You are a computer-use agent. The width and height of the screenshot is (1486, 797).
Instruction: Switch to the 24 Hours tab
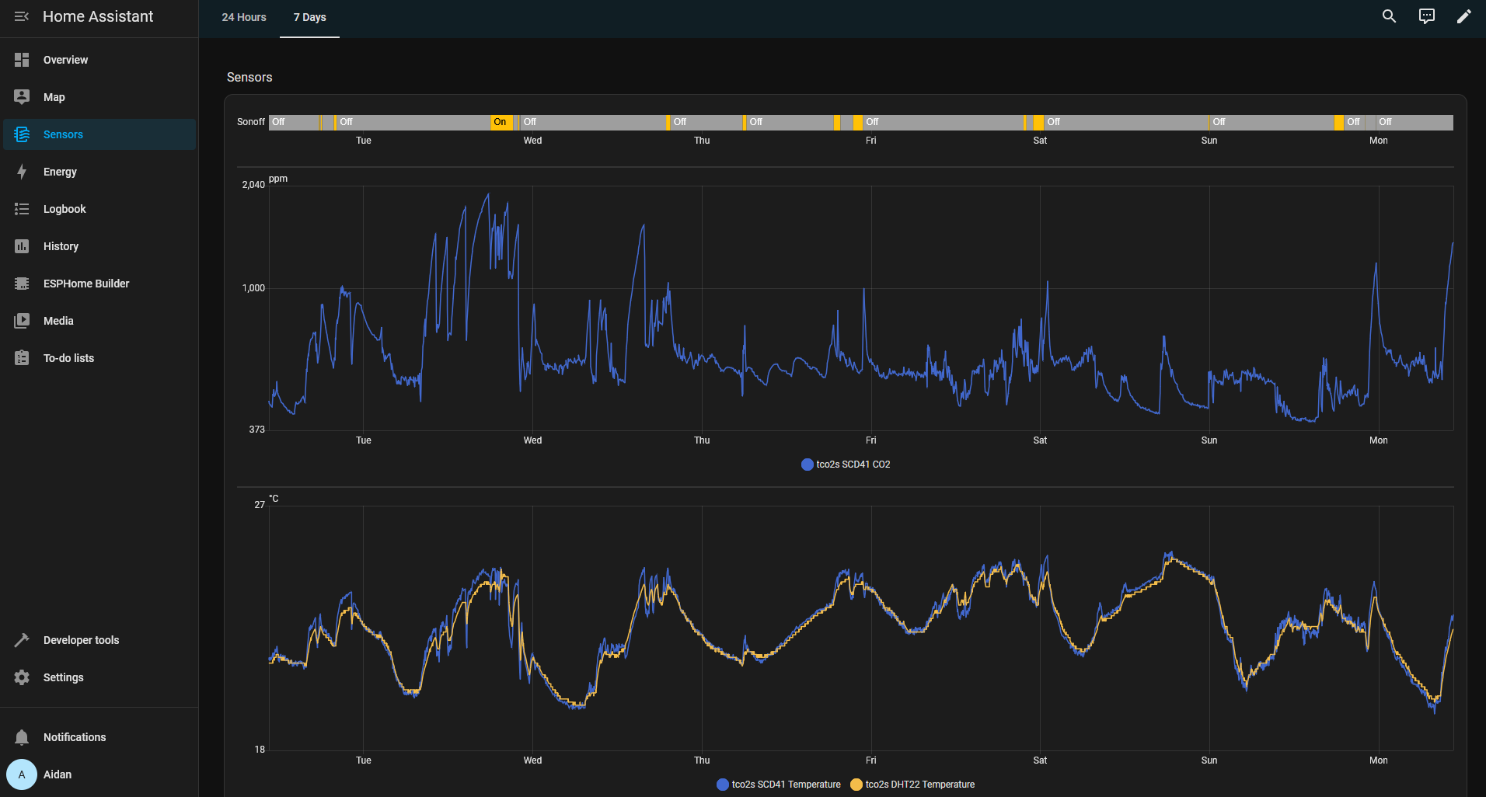[x=244, y=17]
